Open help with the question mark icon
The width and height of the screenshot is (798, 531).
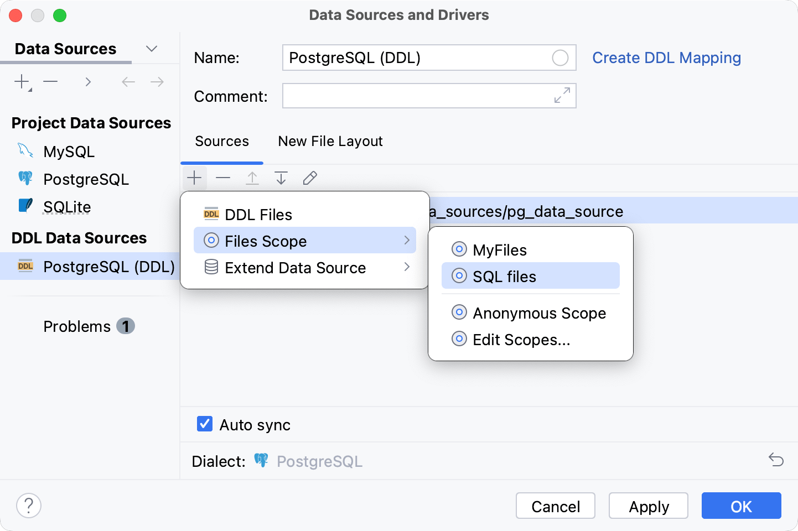click(x=28, y=505)
